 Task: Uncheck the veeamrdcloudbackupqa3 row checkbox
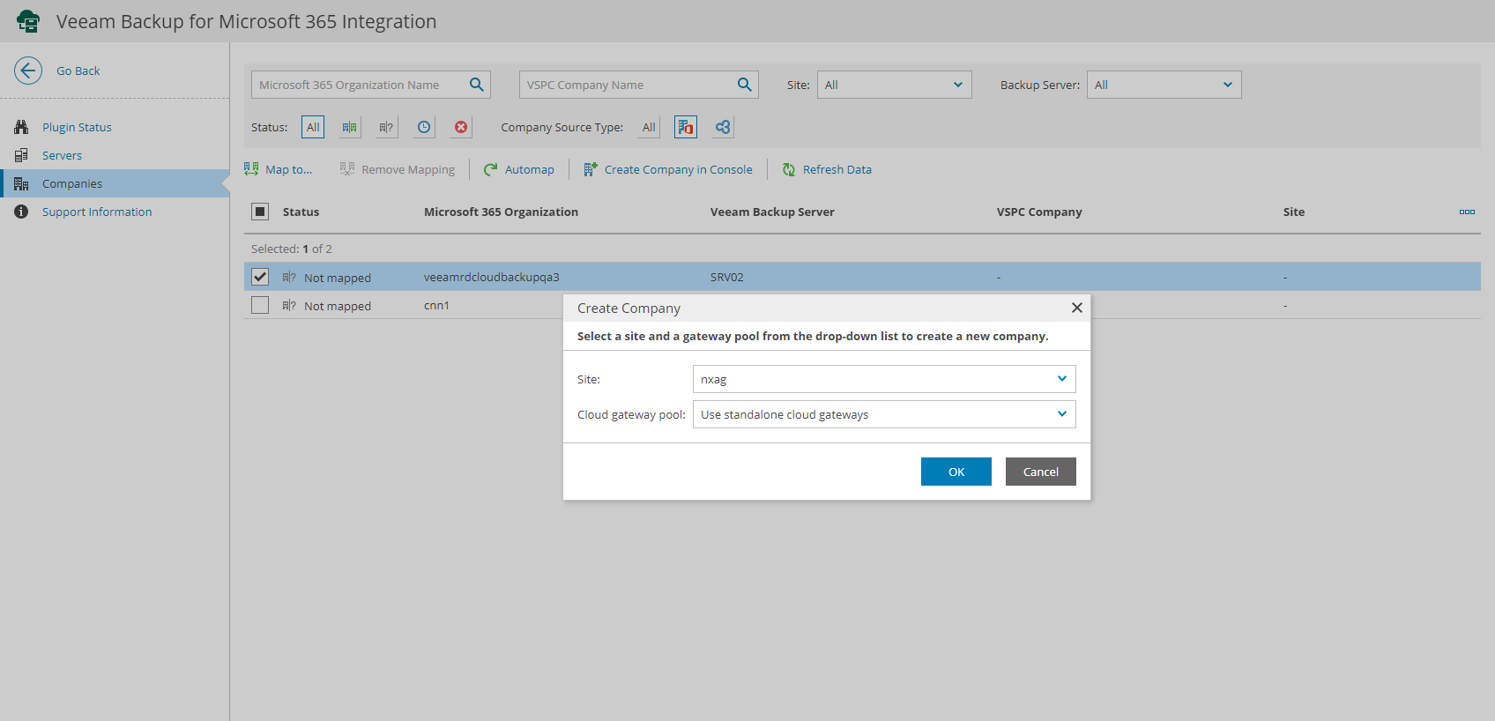[x=260, y=277]
